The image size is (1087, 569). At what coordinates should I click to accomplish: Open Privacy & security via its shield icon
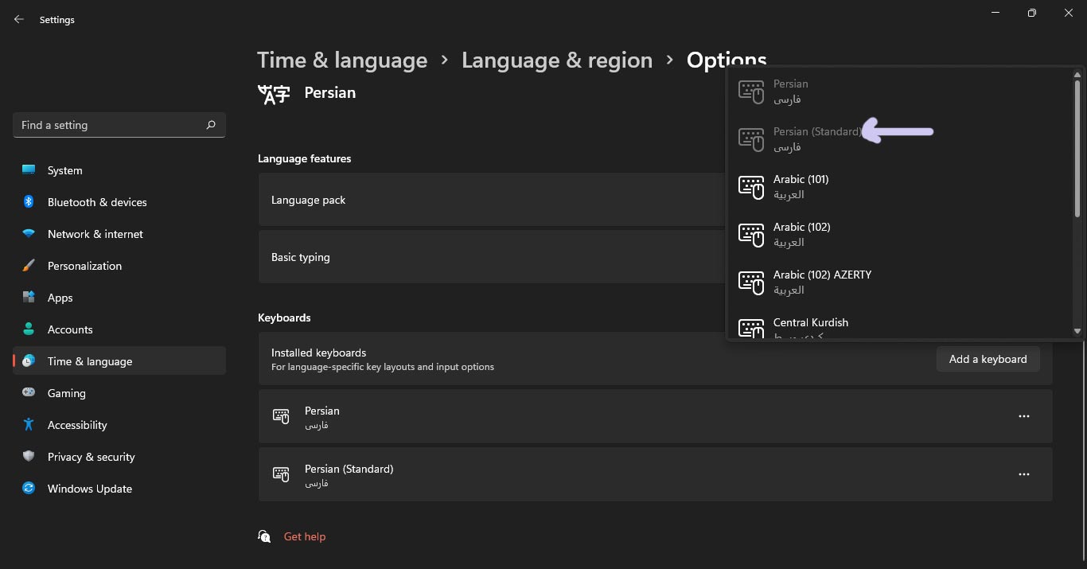click(x=29, y=457)
